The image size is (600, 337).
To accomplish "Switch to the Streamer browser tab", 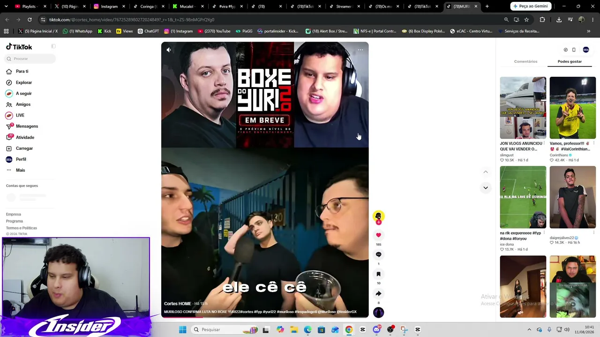I will coord(344,7).
